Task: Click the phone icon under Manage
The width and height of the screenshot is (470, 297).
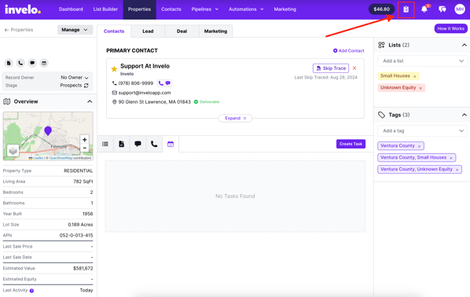Action: [20, 63]
